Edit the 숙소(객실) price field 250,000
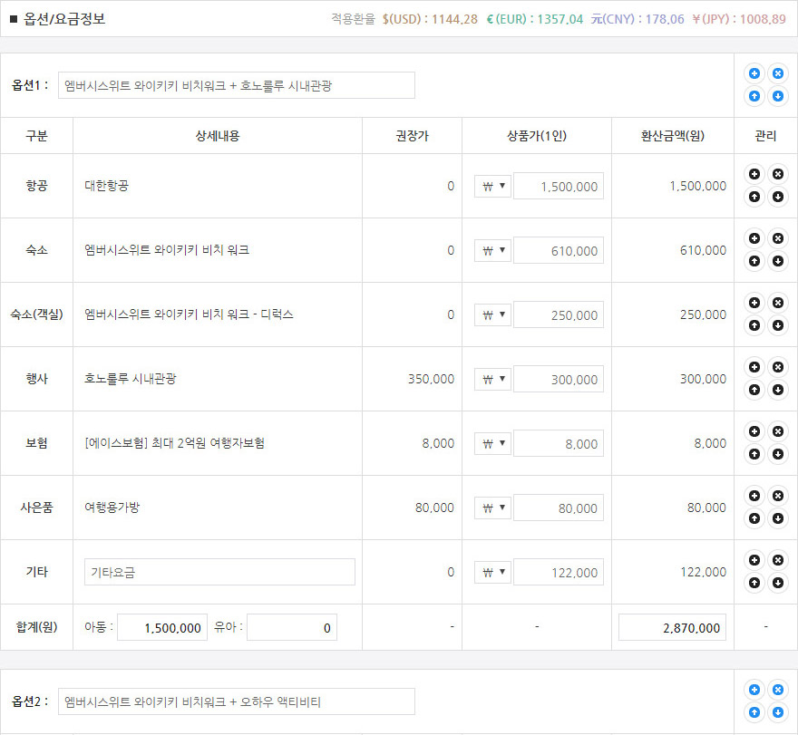This screenshot has height=735, width=798. tap(559, 314)
